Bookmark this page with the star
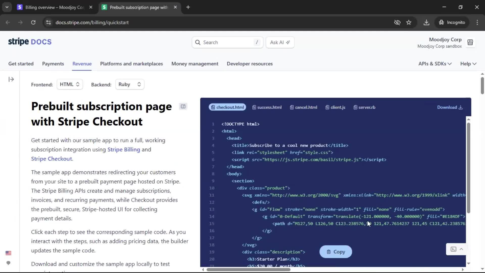This screenshot has width=485, height=273. pos(409,22)
